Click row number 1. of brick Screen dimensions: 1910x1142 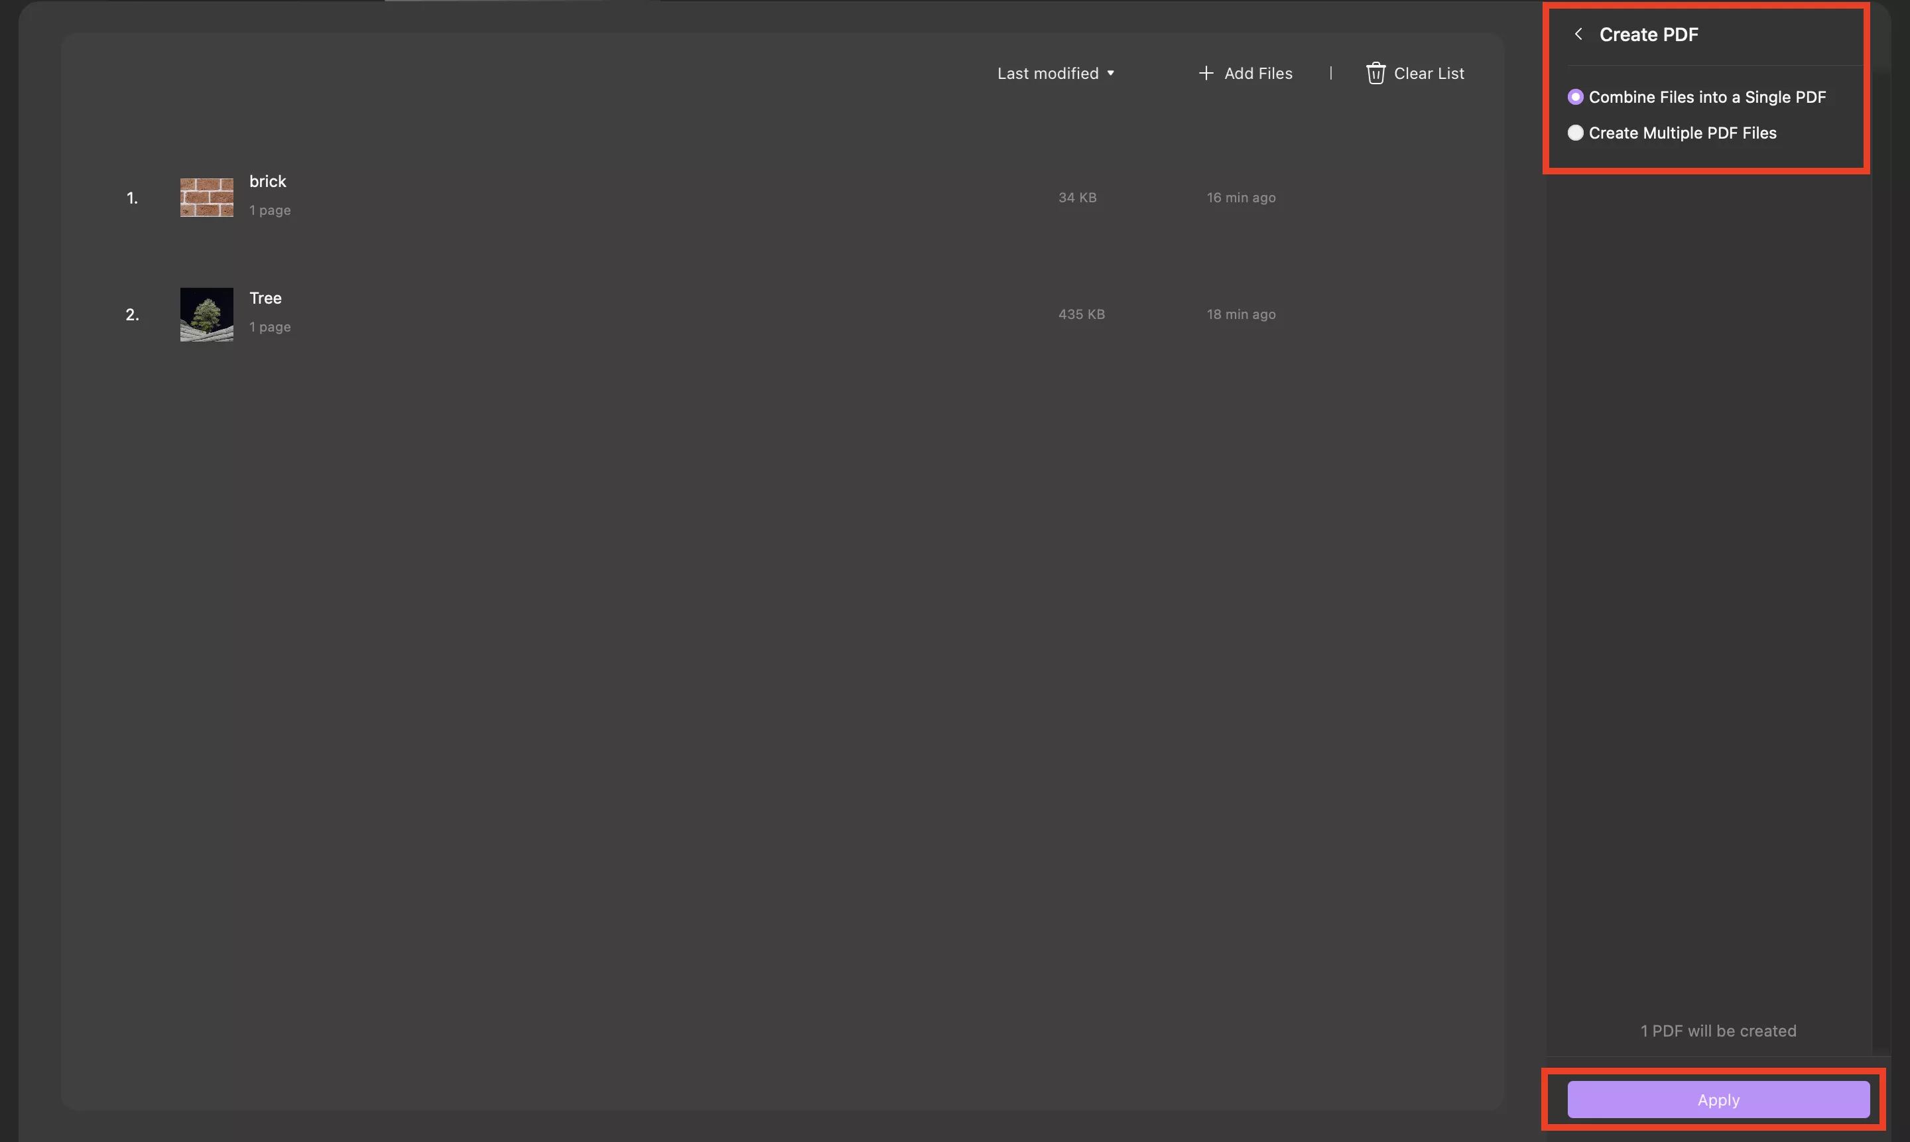tap(133, 198)
